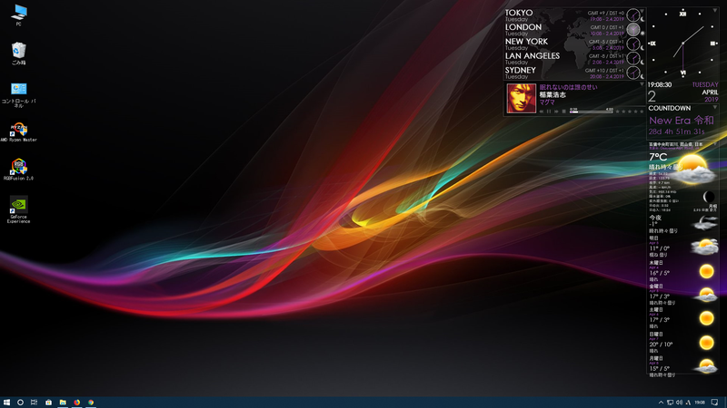
Task: Go to previous track in music widget
Action: (540, 111)
